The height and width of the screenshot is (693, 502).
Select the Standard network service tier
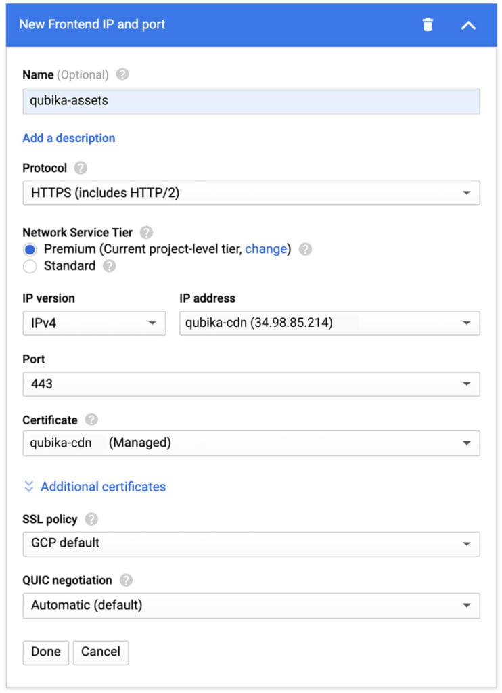(28, 266)
